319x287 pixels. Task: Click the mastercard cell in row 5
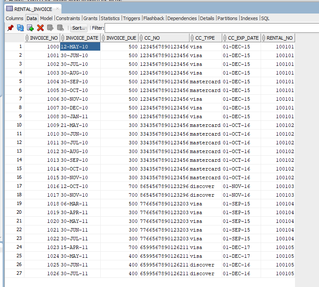click(206, 82)
